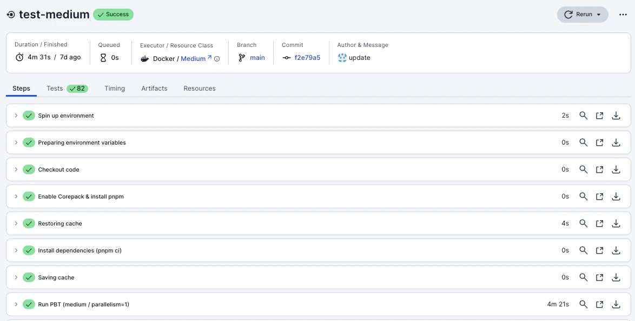Open Restoring cache output in new tab
635x321 pixels.
(600, 223)
